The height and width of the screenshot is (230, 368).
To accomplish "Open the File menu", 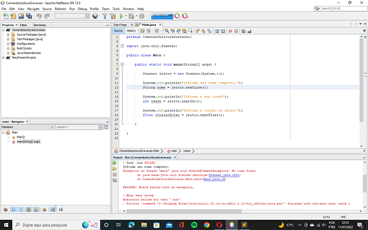I will pos(4,9).
